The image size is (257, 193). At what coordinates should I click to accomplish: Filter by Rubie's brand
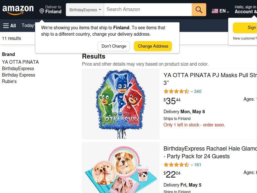point(9,81)
